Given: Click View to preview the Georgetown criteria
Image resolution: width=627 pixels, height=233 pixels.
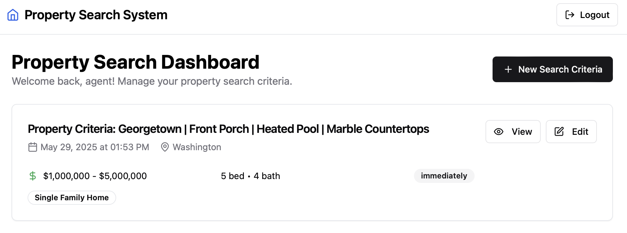Looking at the screenshot, I should coord(513,132).
